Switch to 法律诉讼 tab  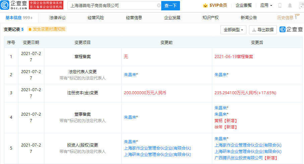(x=57, y=18)
